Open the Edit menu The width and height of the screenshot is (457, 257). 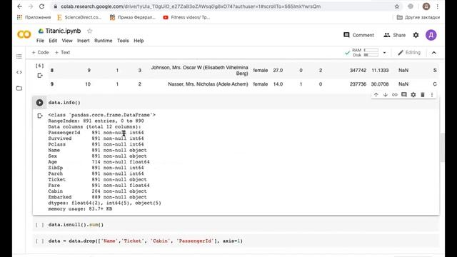pyautogui.click(x=53, y=41)
